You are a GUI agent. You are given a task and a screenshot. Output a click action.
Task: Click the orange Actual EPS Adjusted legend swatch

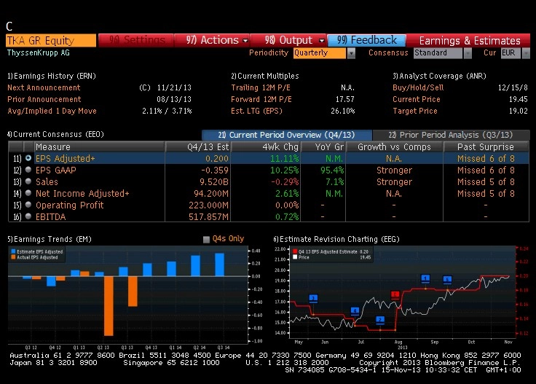click(13, 257)
